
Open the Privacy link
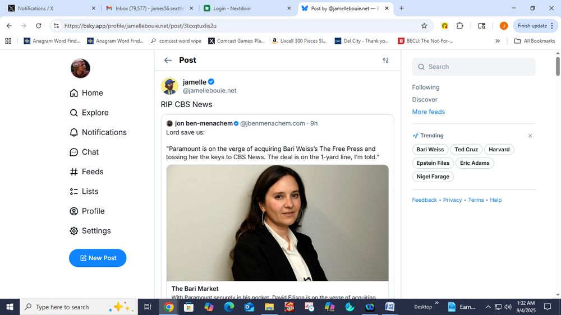tap(452, 200)
